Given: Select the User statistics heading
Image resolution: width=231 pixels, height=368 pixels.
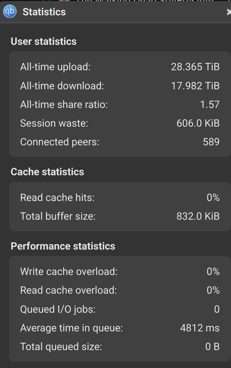Looking at the screenshot, I should click(44, 41).
